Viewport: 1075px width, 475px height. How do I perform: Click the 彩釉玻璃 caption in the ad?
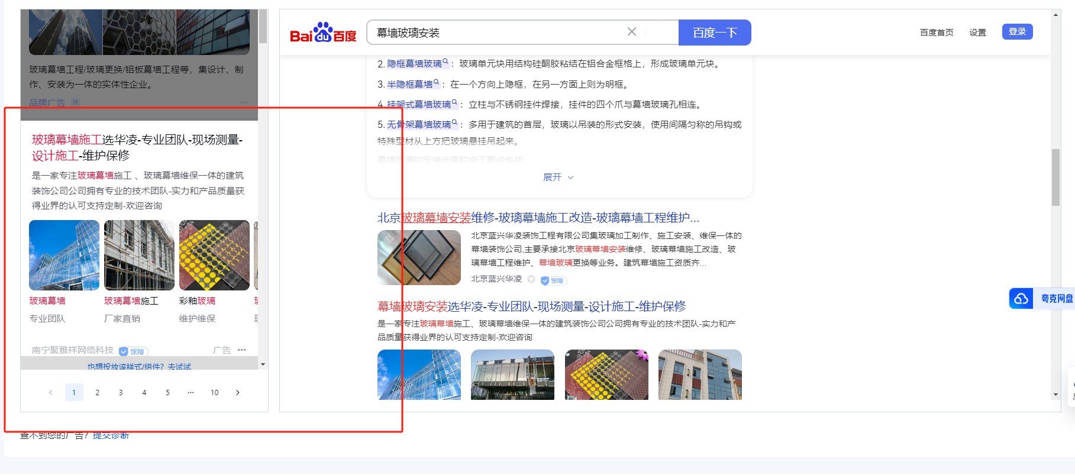click(198, 301)
